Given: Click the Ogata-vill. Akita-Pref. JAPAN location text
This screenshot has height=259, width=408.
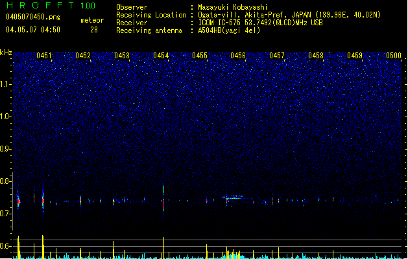Looking at the screenshot, I should point(289,15).
